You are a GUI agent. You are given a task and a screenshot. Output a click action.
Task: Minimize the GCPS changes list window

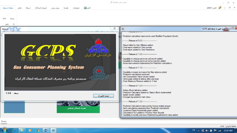[x=228, y=28]
